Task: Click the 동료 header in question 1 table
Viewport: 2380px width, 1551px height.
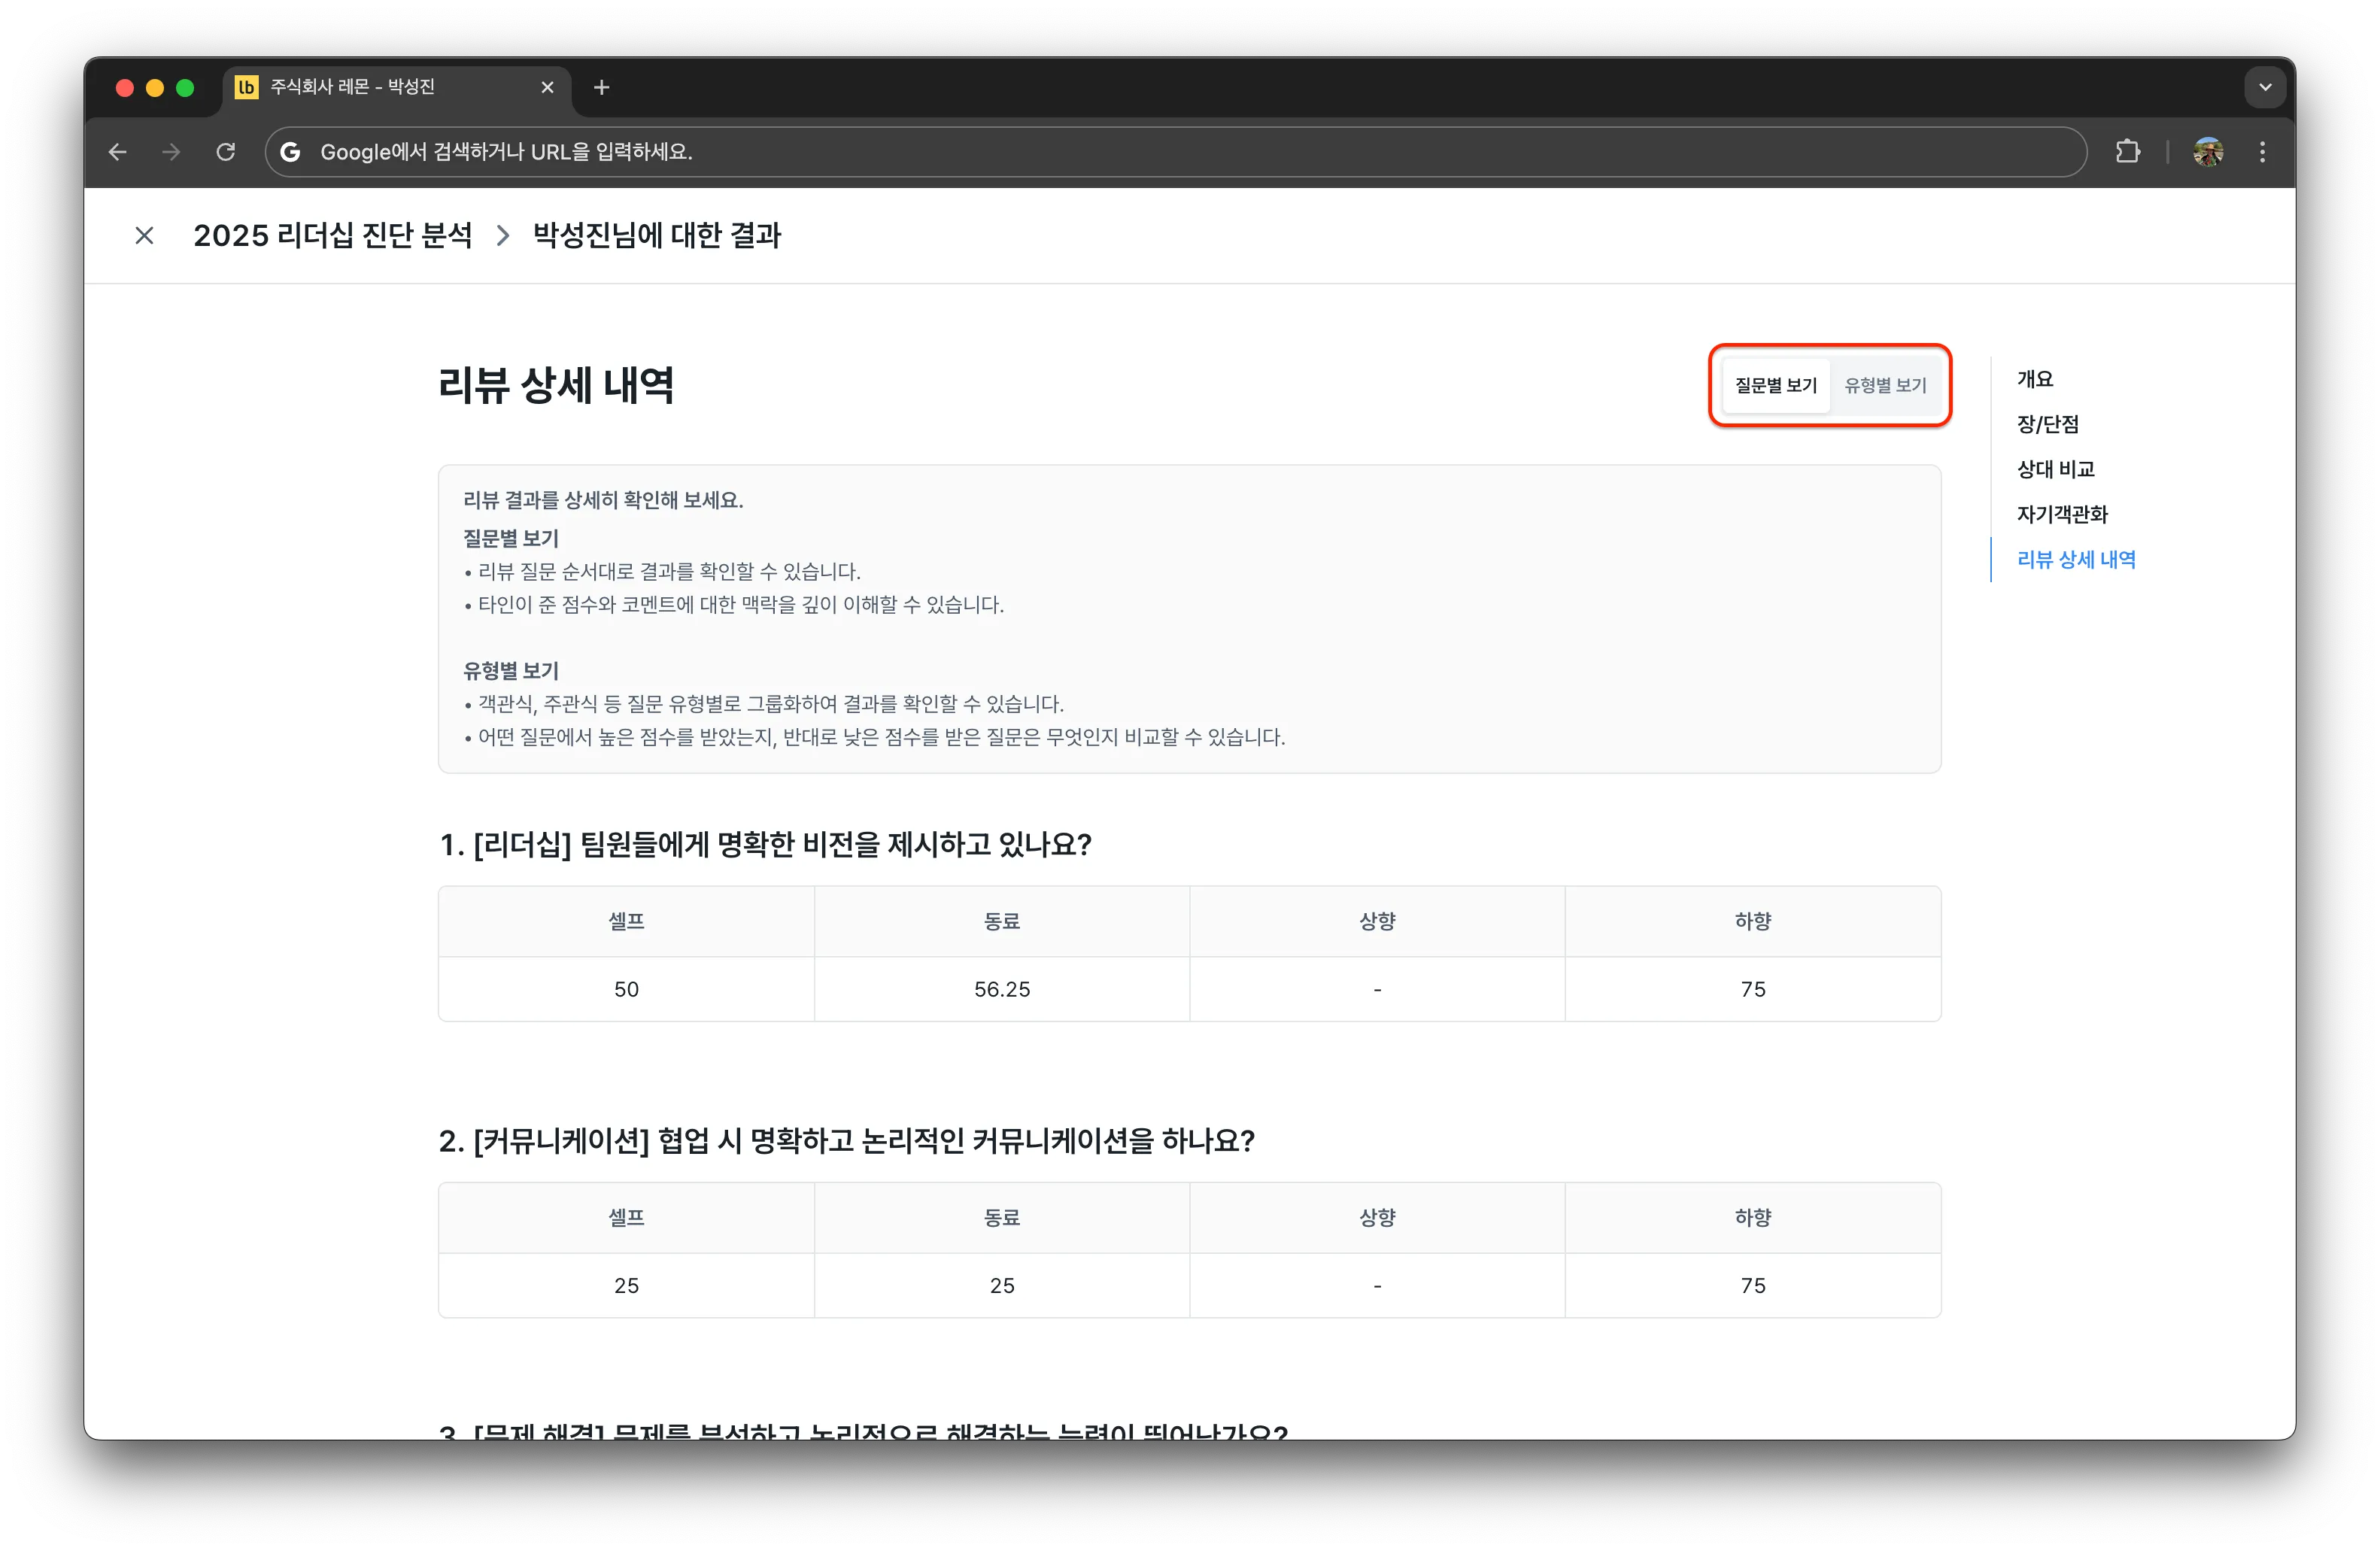Action: (x=1002, y=922)
